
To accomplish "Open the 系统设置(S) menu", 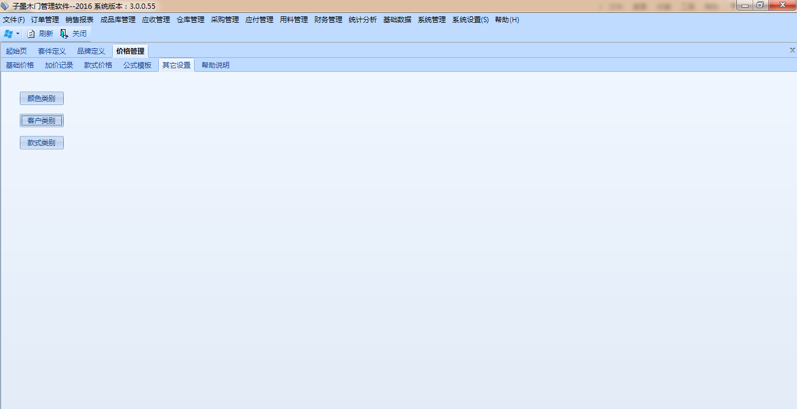I will 470,20.
